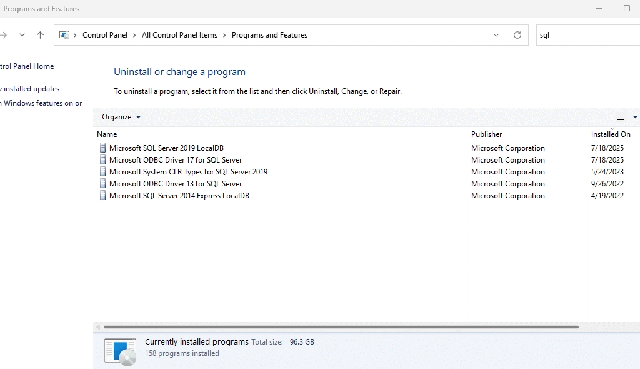
Task: Go to All Control Panel Items breadcrumb
Action: pos(179,35)
